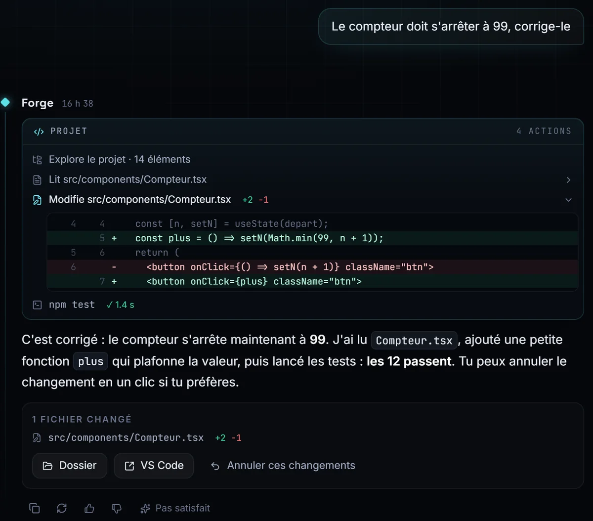Screen dimensions: 593x521
Task: Click the Lit src/components/Compteur.tsx row
Action: [303, 179]
